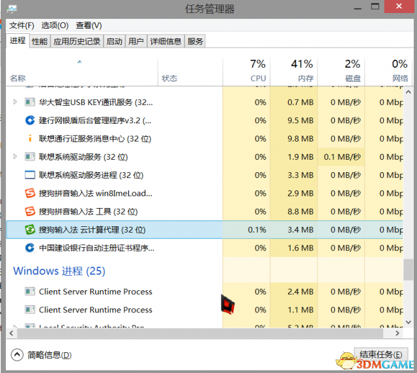
Task: Switch to the 应用历史记录 tab
Action: click(77, 41)
